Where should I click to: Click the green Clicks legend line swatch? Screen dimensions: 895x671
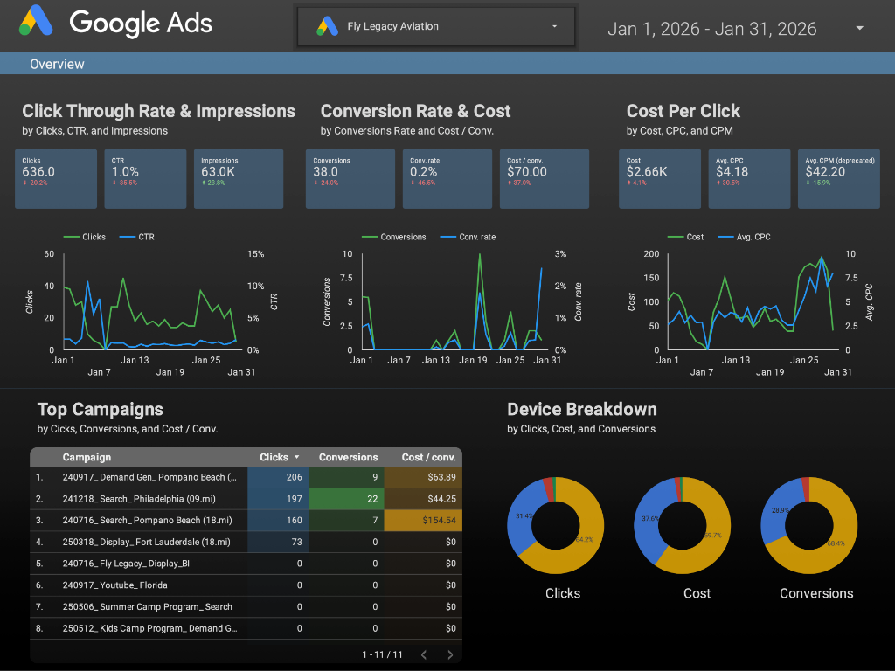(x=71, y=237)
